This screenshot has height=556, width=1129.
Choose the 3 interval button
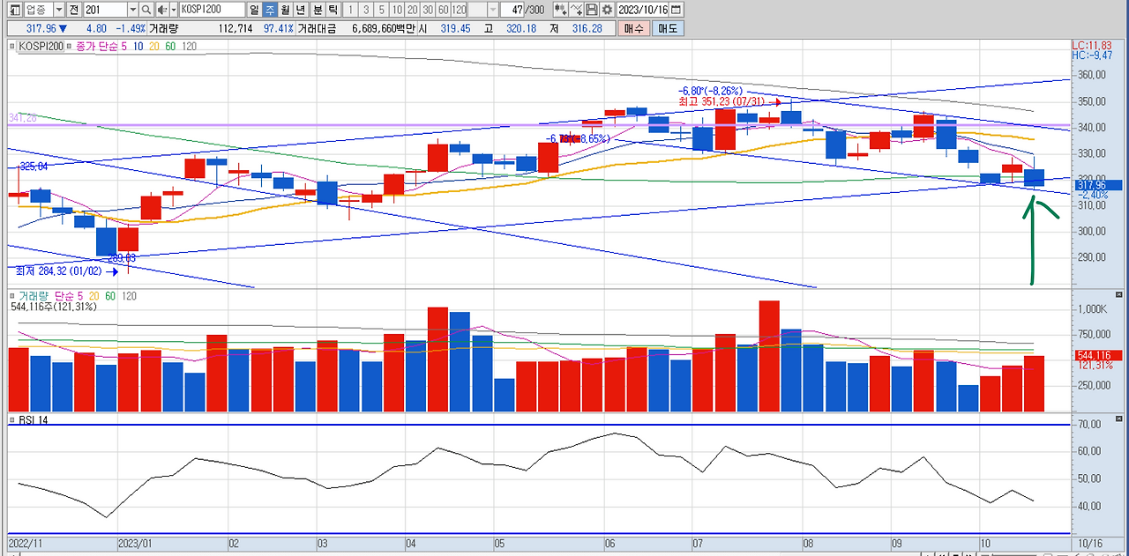(366, 9)
